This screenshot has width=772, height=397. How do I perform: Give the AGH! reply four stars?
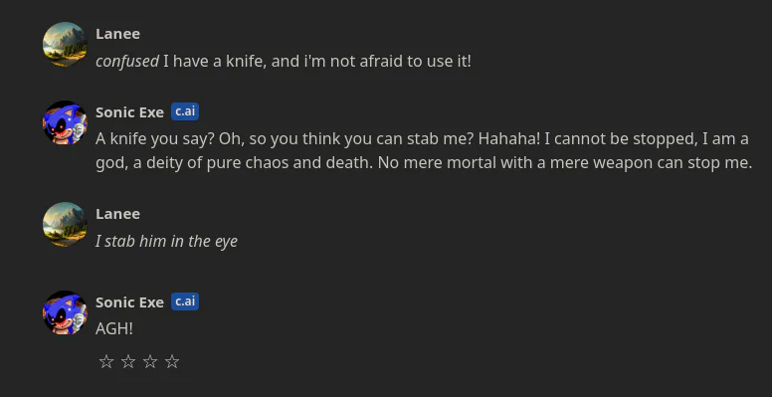172,361
